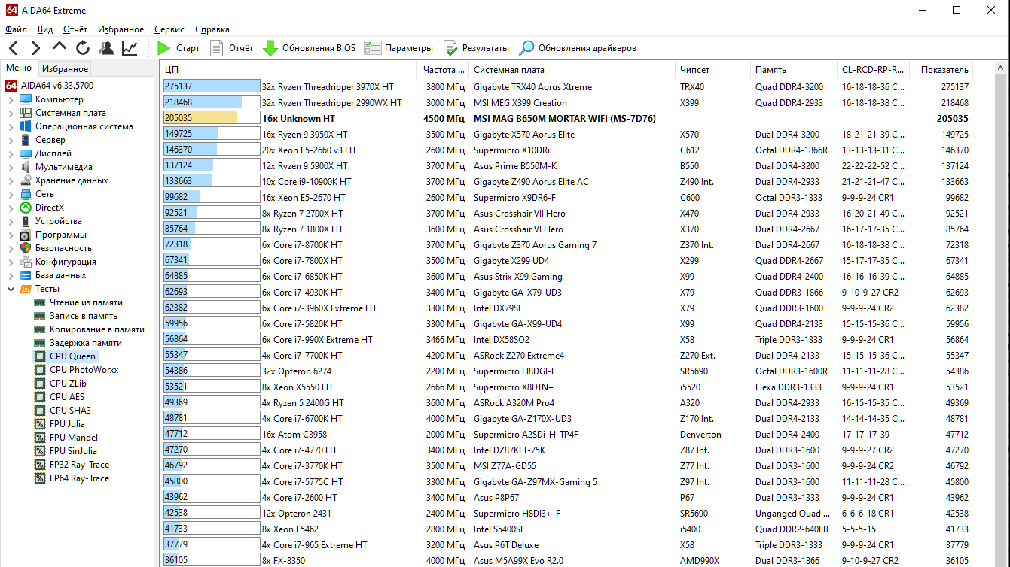The image size is (1010, 567).
Task: Select the 8x FX-8350 row
Action: [x=567, y=561]
